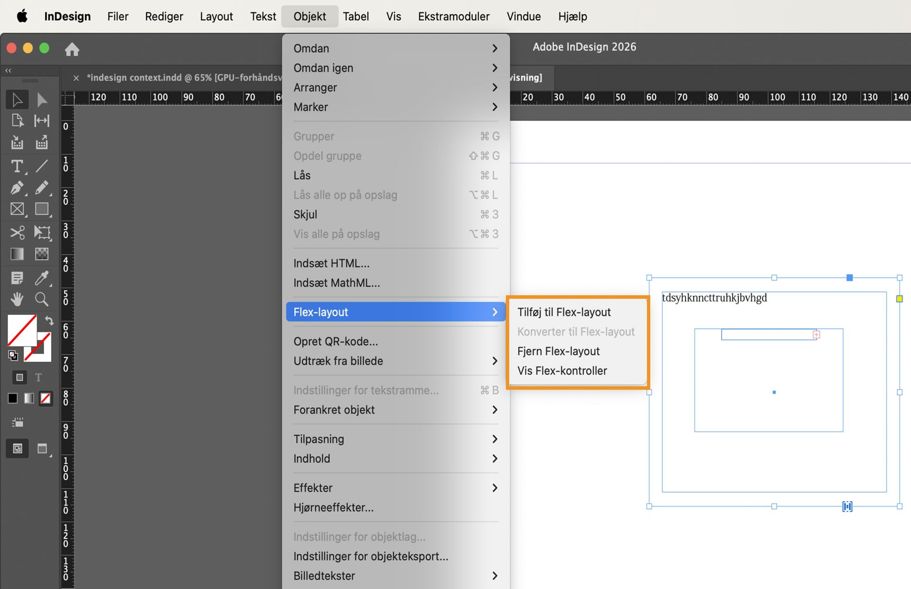911x589 pixels.
Task: Click the black fill color swatch
Action: [12, 398]
